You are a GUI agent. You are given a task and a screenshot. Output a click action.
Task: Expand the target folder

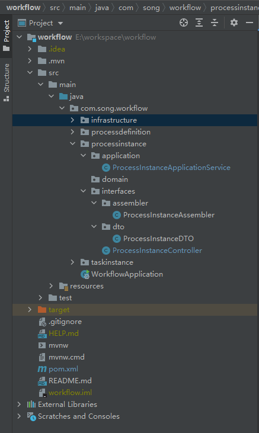tap(30, 310)
